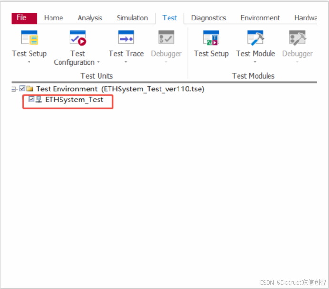
Task: Click the 'Test Module' label
Action: [256, 54]
